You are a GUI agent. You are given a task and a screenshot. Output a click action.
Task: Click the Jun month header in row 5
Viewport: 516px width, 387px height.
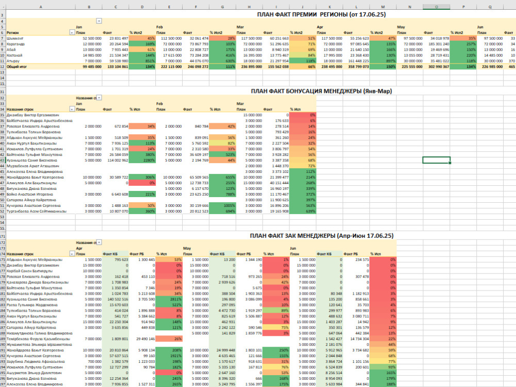480,27
